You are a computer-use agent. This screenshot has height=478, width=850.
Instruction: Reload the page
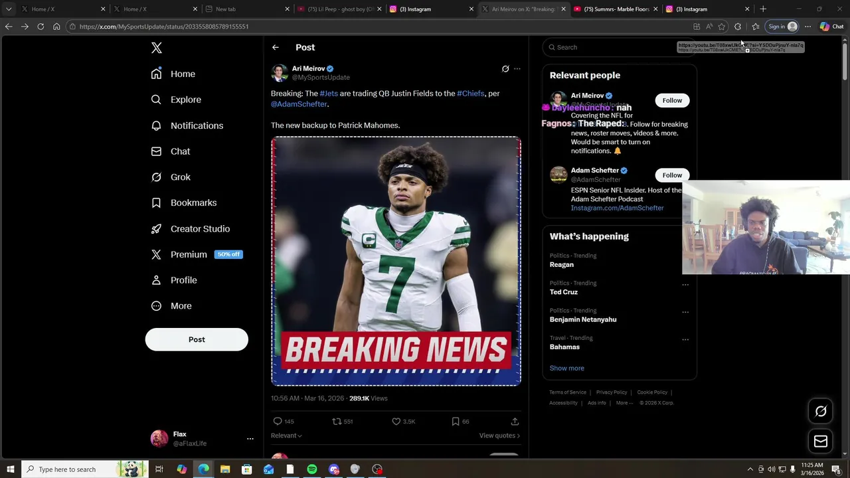(41, 27)
